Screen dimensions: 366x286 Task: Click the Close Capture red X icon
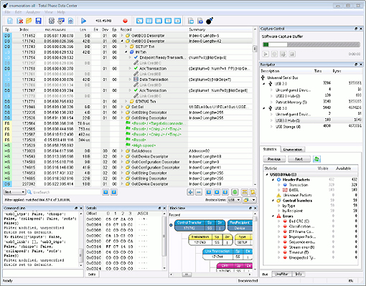pyautogui.click(x=19, y=21)
